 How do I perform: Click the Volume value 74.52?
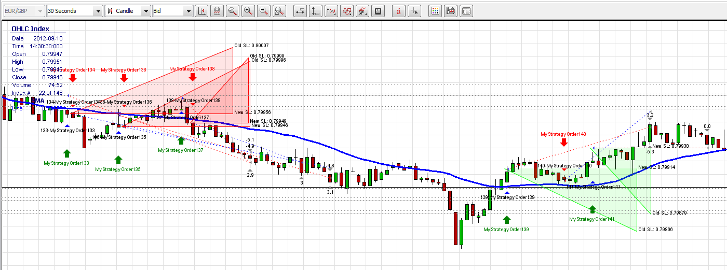[56, 85]
